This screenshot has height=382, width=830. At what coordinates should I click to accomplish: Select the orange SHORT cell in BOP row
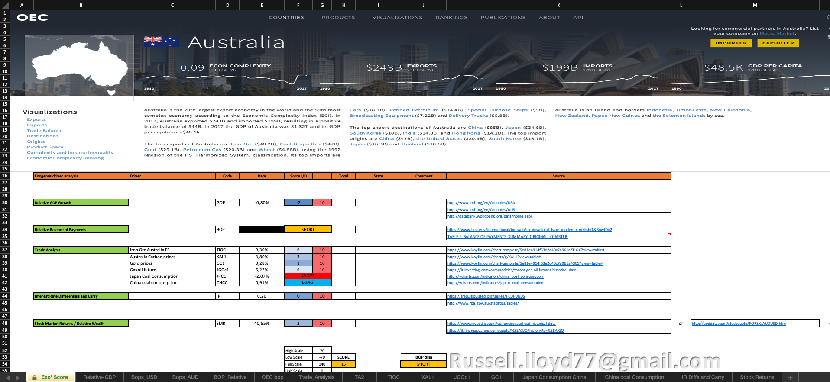[308, 229]
